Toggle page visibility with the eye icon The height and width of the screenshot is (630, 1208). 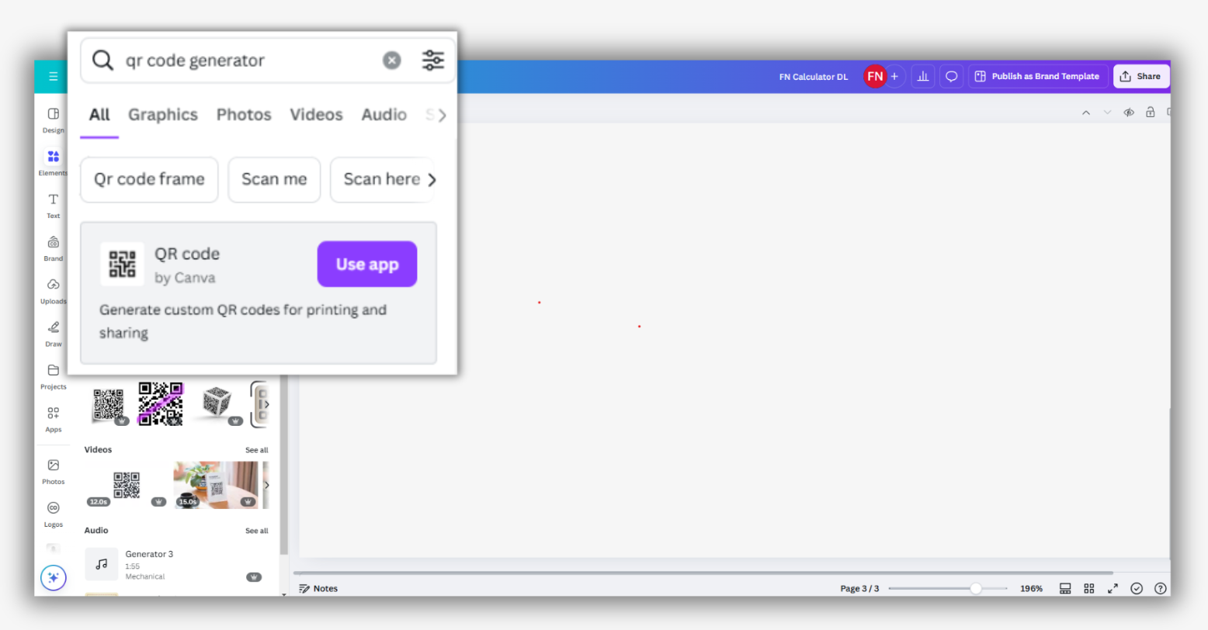point(1129,112)
